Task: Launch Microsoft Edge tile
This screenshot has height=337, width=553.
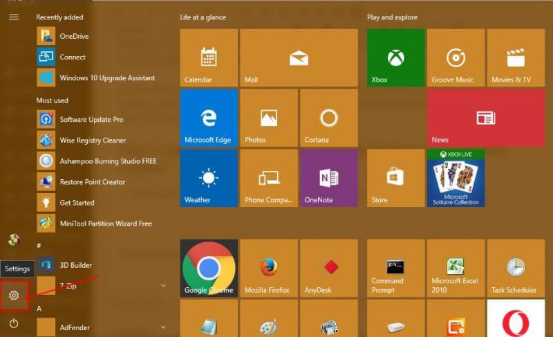Action: pos(209,118)
